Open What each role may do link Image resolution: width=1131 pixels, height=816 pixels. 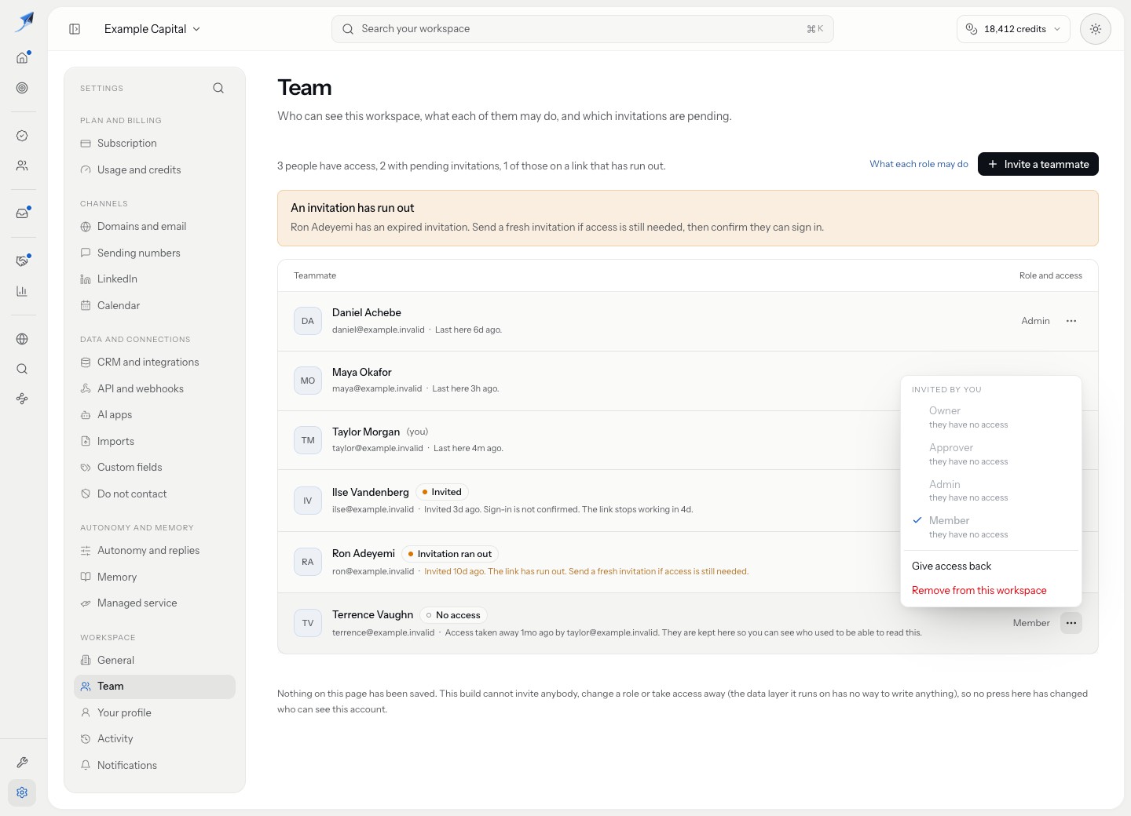coord(919,164)
